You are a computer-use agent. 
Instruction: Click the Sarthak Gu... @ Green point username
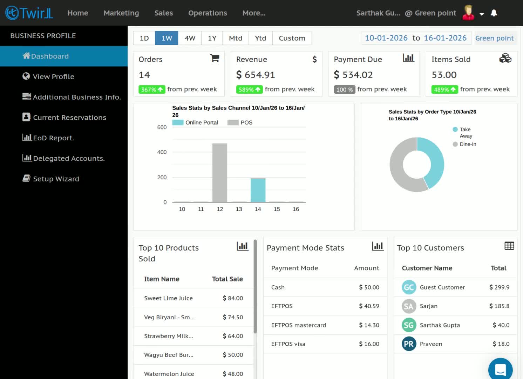406,13
